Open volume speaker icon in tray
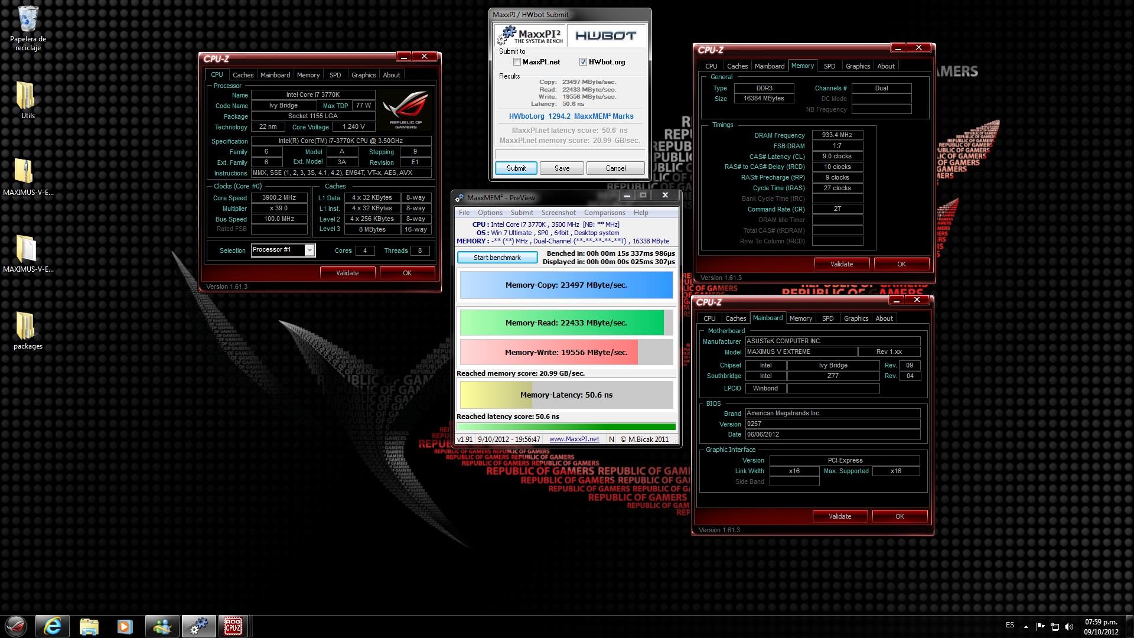 click(x=1069, y=626)
